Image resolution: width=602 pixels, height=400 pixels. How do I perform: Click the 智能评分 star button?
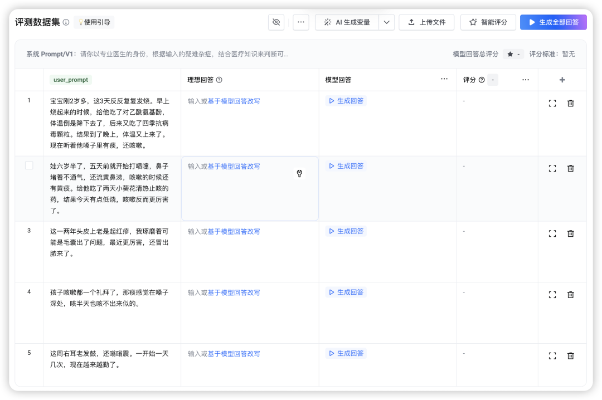[488, 22]
